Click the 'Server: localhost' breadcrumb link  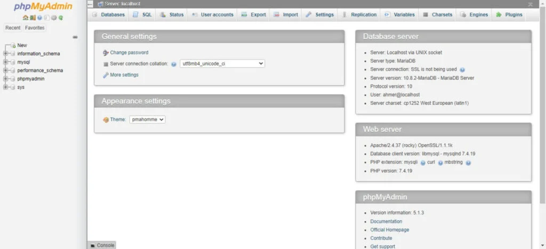[122, 4]
